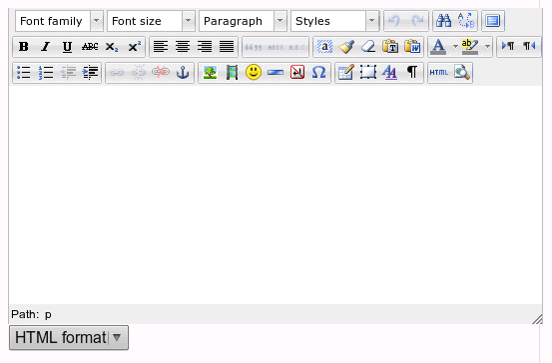
Task: Open the Paragraph format dropdown
Action: coord(243,21)
